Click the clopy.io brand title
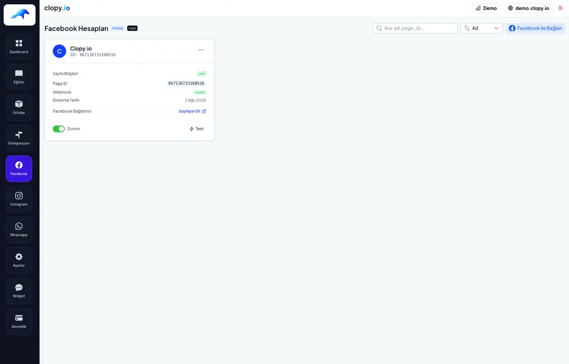569x364 pixels. tap(57, 8)
